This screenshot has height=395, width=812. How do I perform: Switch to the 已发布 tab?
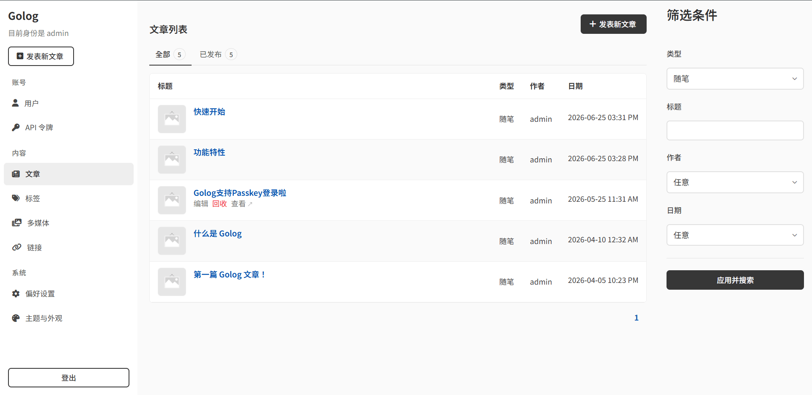click(218, 55)
